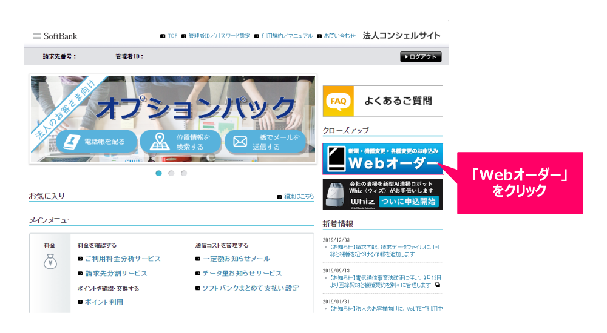The height and width of the screenshot is (333, 607).
Task: Select the third carousel dot
Action: point(184,173)
